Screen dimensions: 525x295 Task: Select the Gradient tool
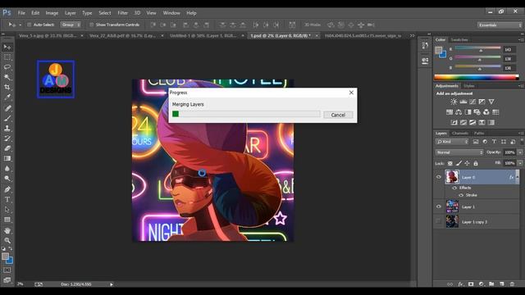(7, 158)
